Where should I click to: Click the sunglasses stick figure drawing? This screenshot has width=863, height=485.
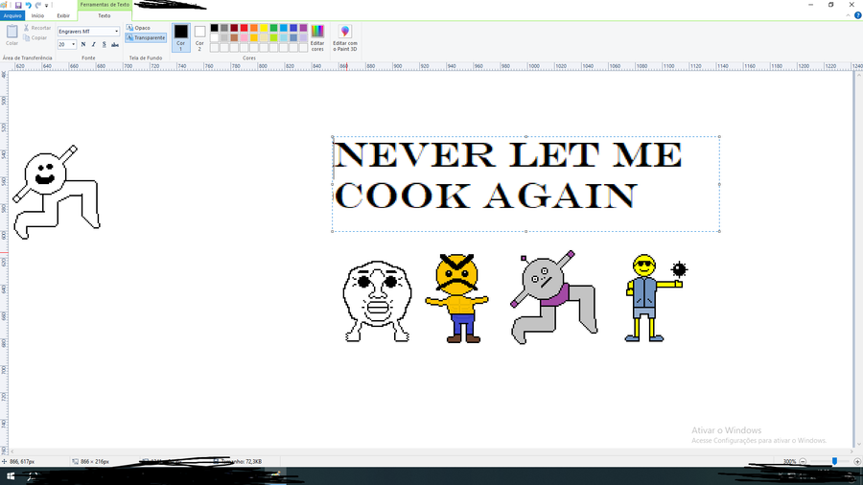point(655,297)
